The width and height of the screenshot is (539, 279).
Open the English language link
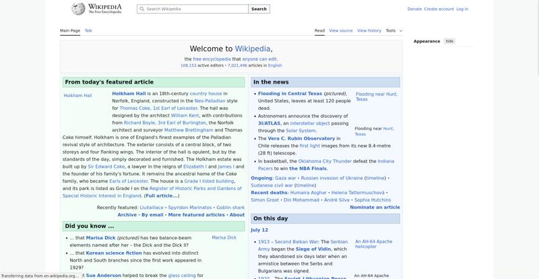tap(275, 65)
